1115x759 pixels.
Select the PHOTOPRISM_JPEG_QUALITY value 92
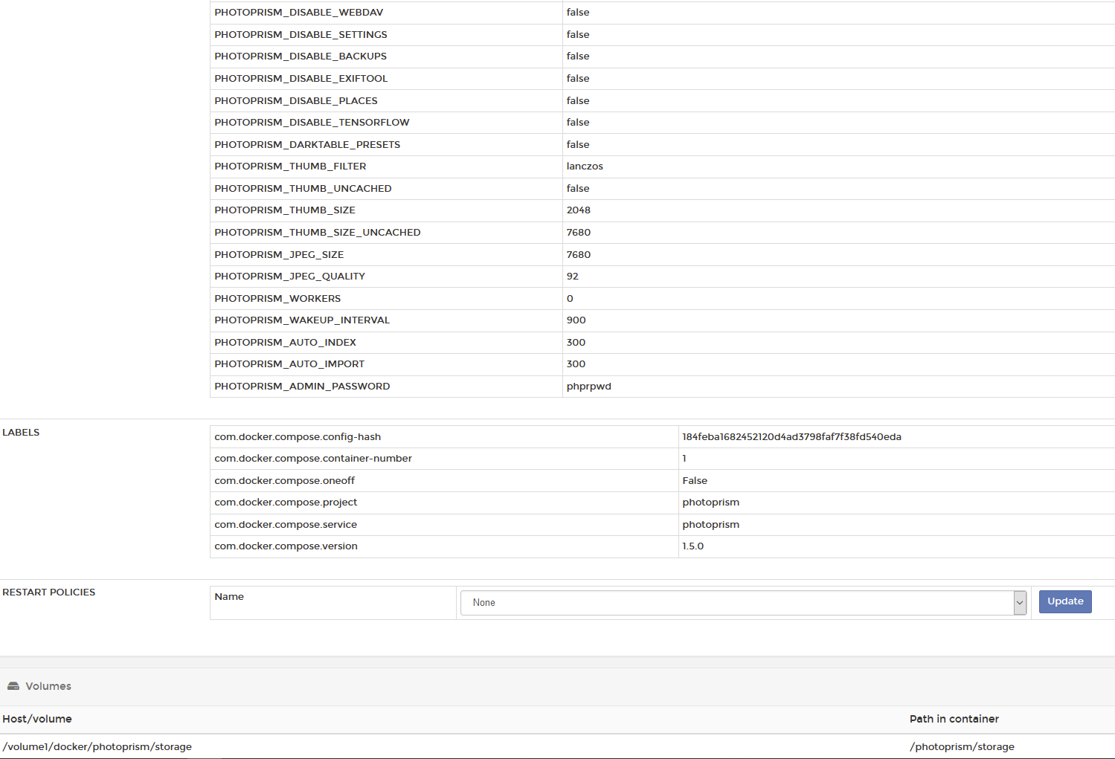573,276
